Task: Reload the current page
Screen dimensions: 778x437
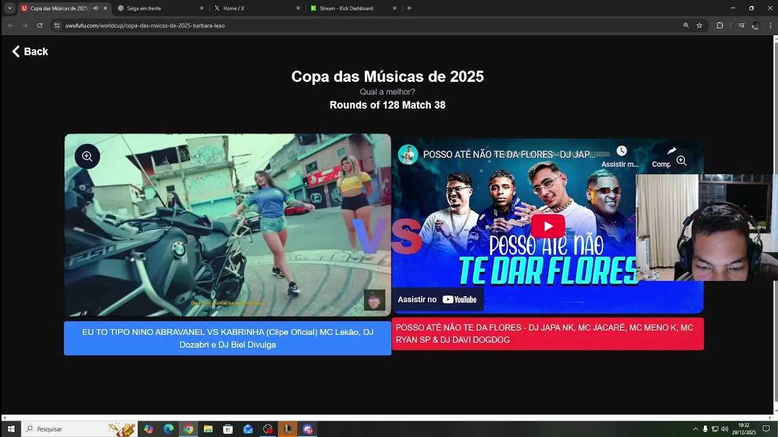Action: click(40, 25)
